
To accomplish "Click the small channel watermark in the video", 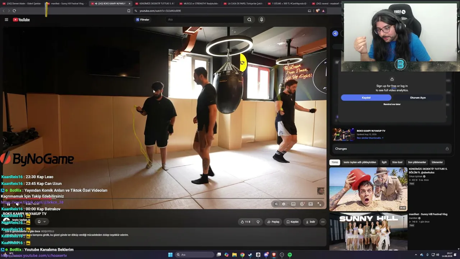I will tap(321, 191).
